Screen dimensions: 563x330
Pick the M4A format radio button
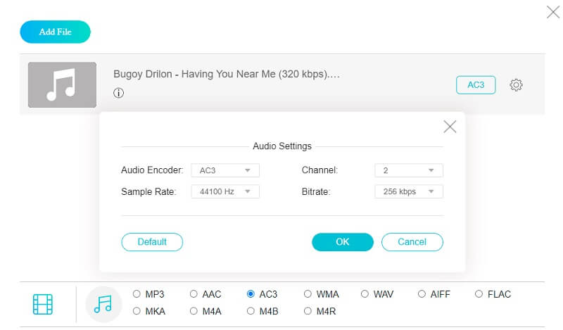click(194, 311)
